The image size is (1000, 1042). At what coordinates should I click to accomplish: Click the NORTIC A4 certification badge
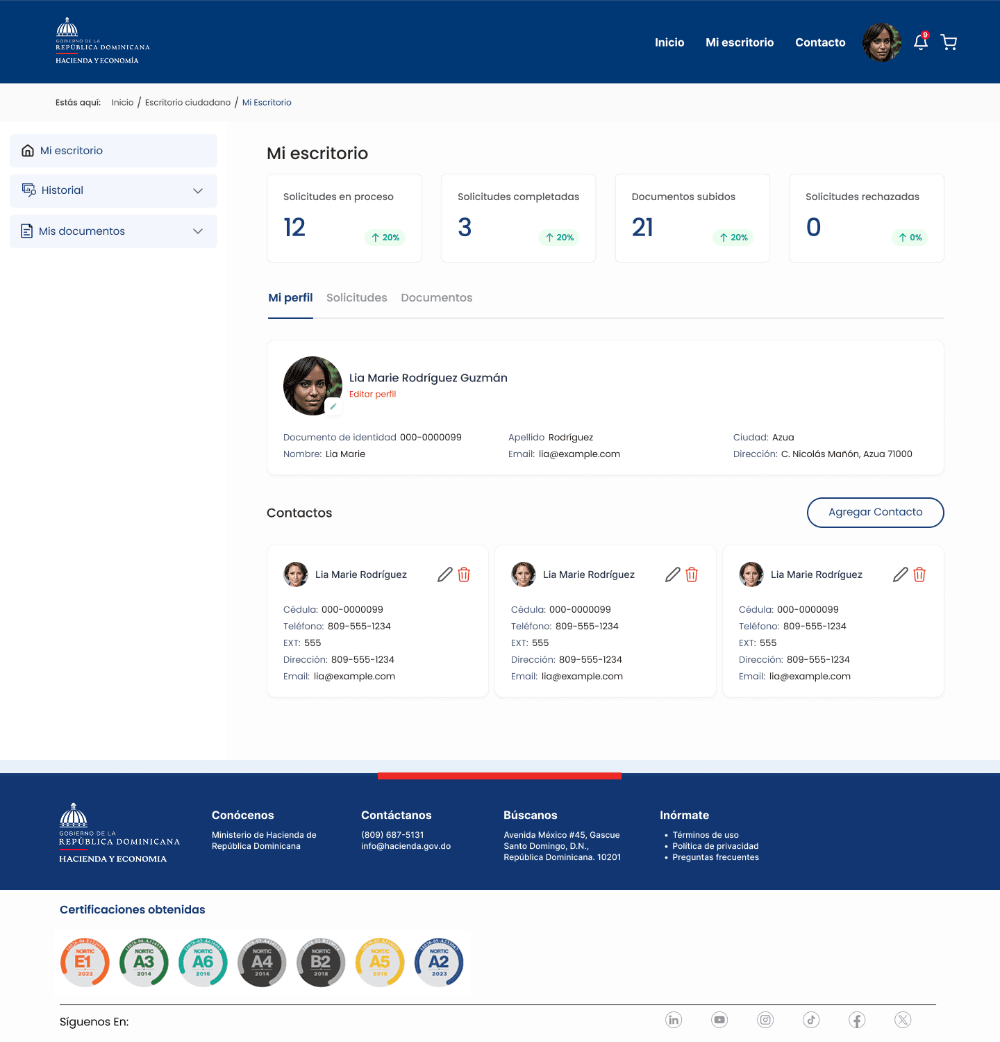(262, 962)
